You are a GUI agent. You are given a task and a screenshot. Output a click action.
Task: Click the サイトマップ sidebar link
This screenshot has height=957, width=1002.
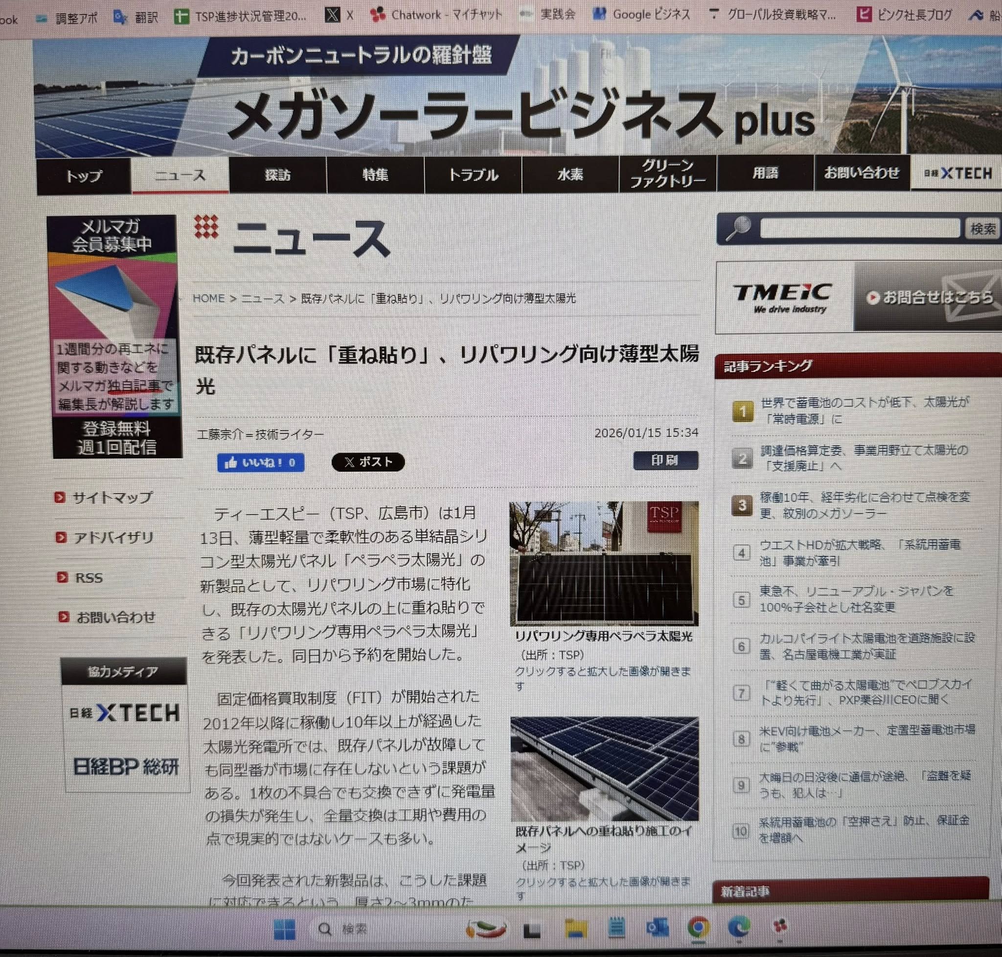coord(112,498)
